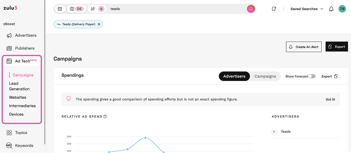Screen dimensions: 351x153
Task: Switch spendings view to Campaigns
Action: pyautogui.click(x=265, y=76)
